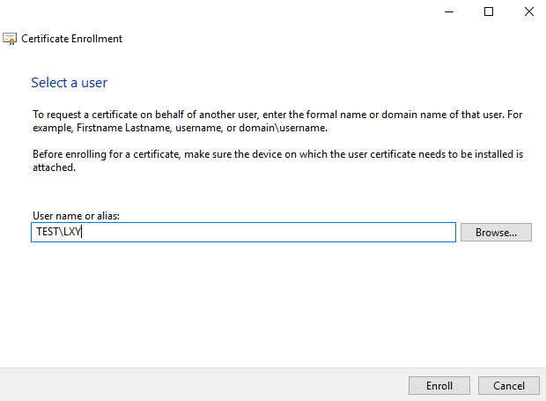
Task: Close the Certificate Enrollment dialog
Action: pos(529,11)
